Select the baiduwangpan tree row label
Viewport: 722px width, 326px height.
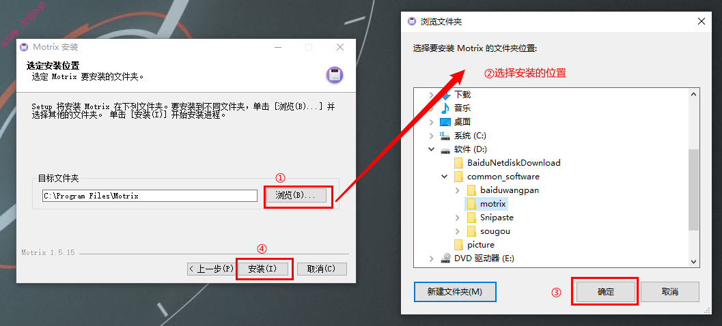[x=510, y=190]
